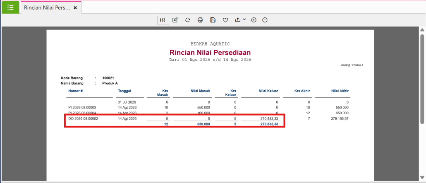Expand the export dropdown arrow

pyautogui.click(x=244, y=19)
